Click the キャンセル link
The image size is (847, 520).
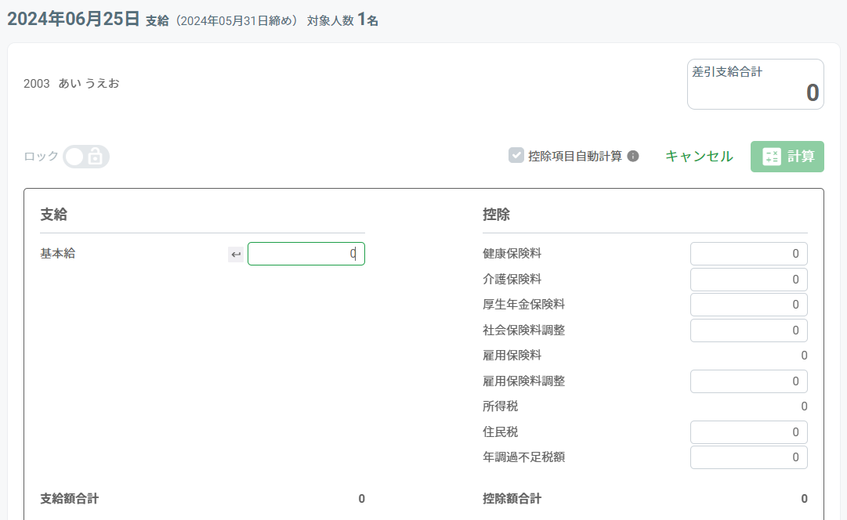[x=699, y=156]
